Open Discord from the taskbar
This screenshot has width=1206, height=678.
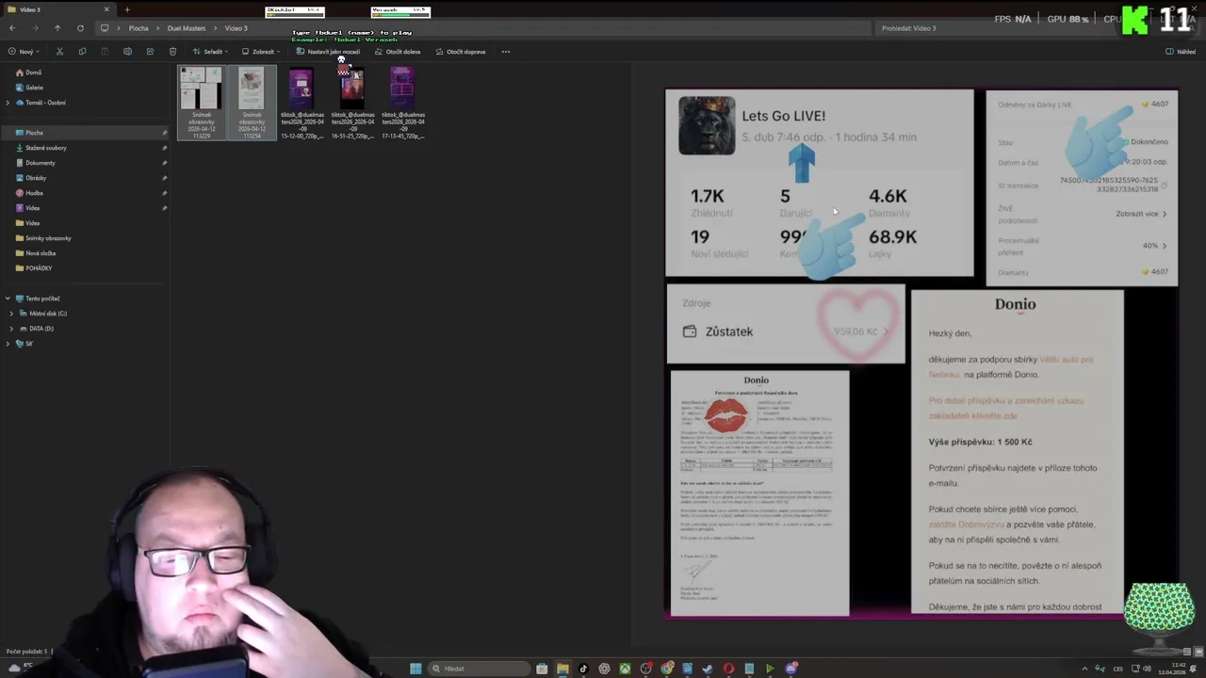click(x=791, y=669)
